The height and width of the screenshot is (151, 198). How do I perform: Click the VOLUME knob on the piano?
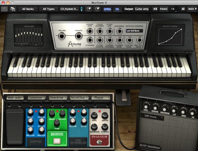click(62, 36)
